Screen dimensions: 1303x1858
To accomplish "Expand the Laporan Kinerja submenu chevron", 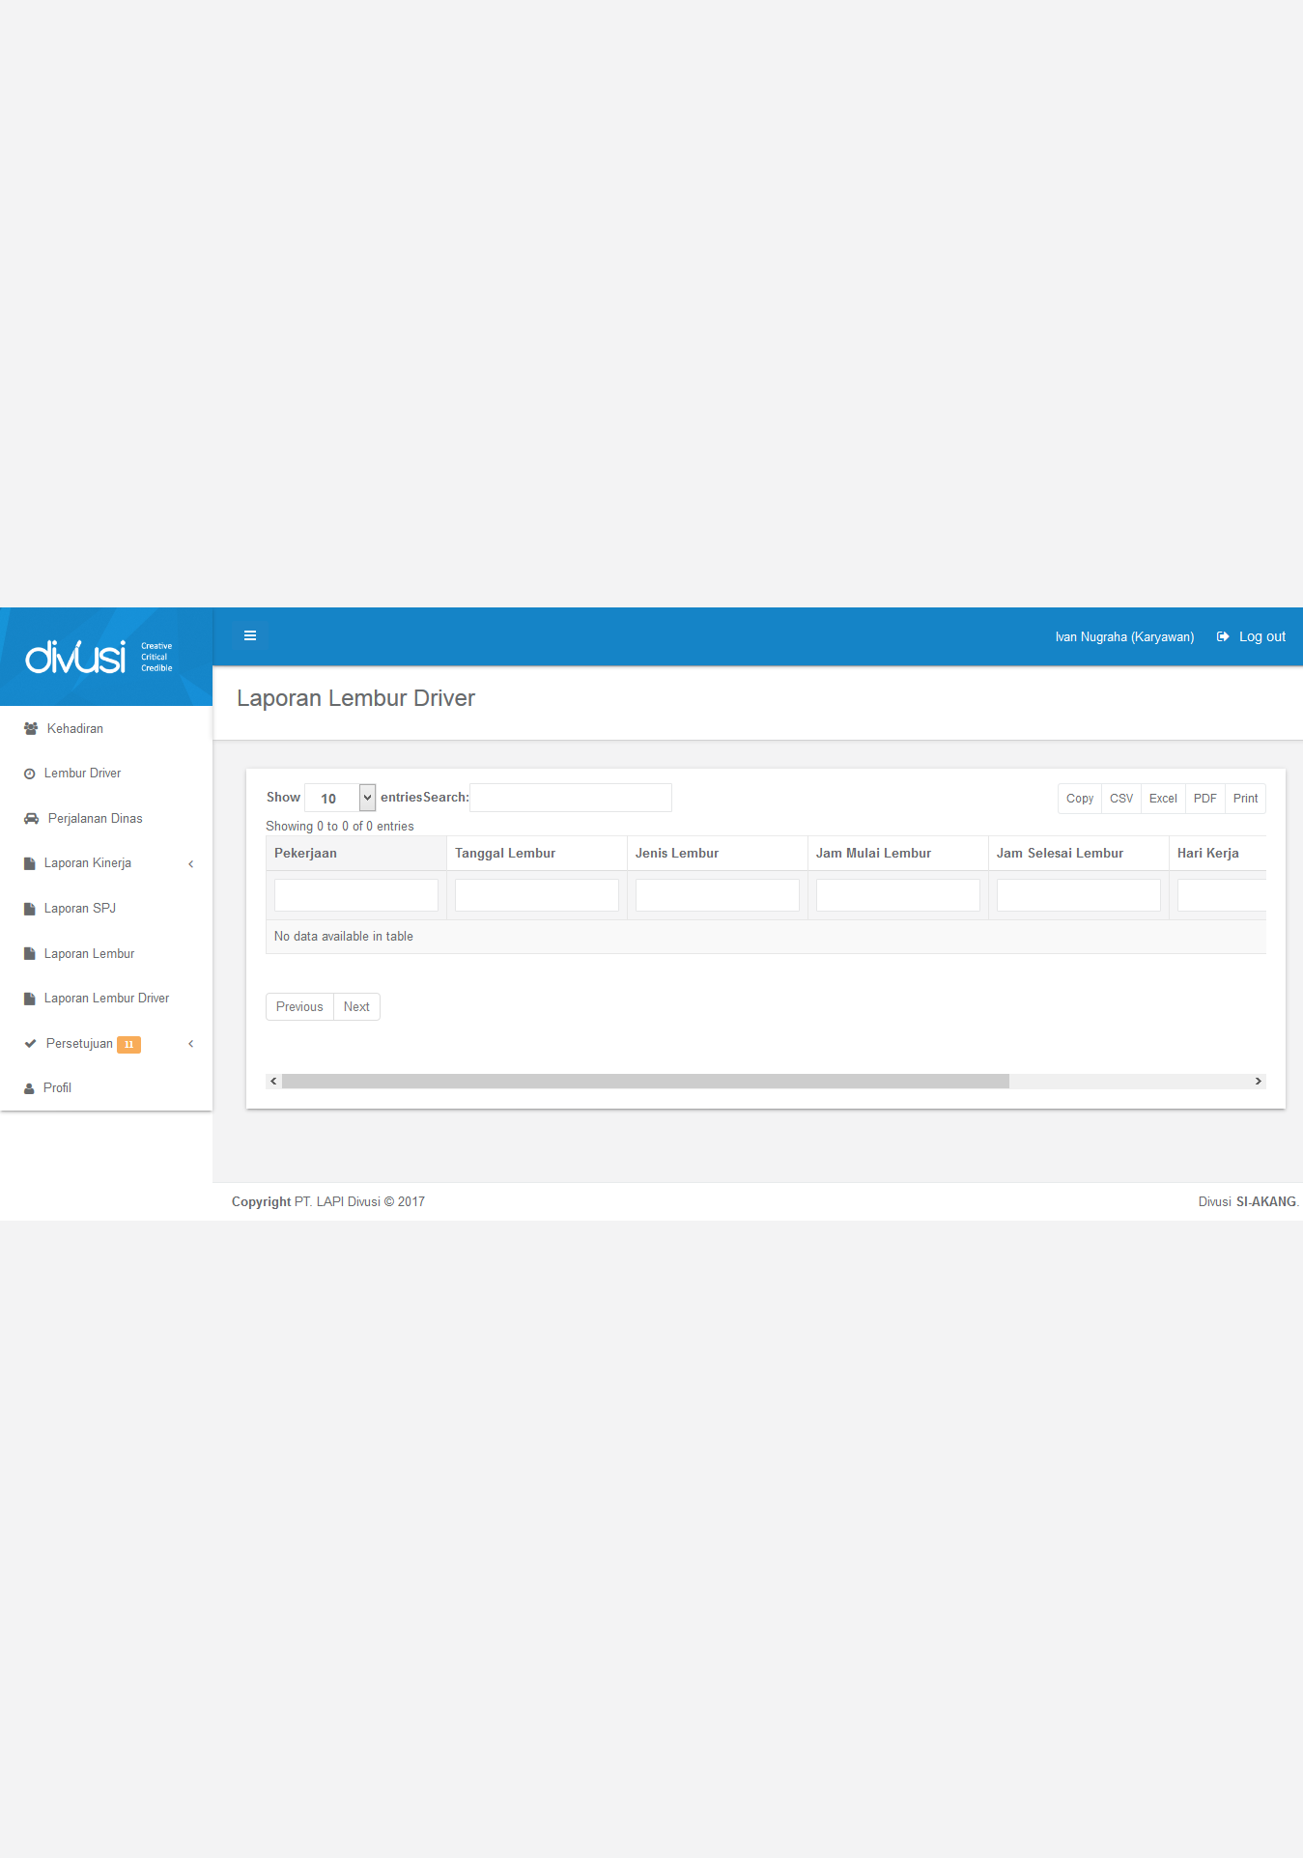I will coord(191,864).
